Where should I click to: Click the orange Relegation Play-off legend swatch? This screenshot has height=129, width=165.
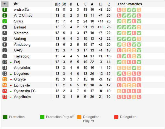pyautogui.click(x=79, y=117)
